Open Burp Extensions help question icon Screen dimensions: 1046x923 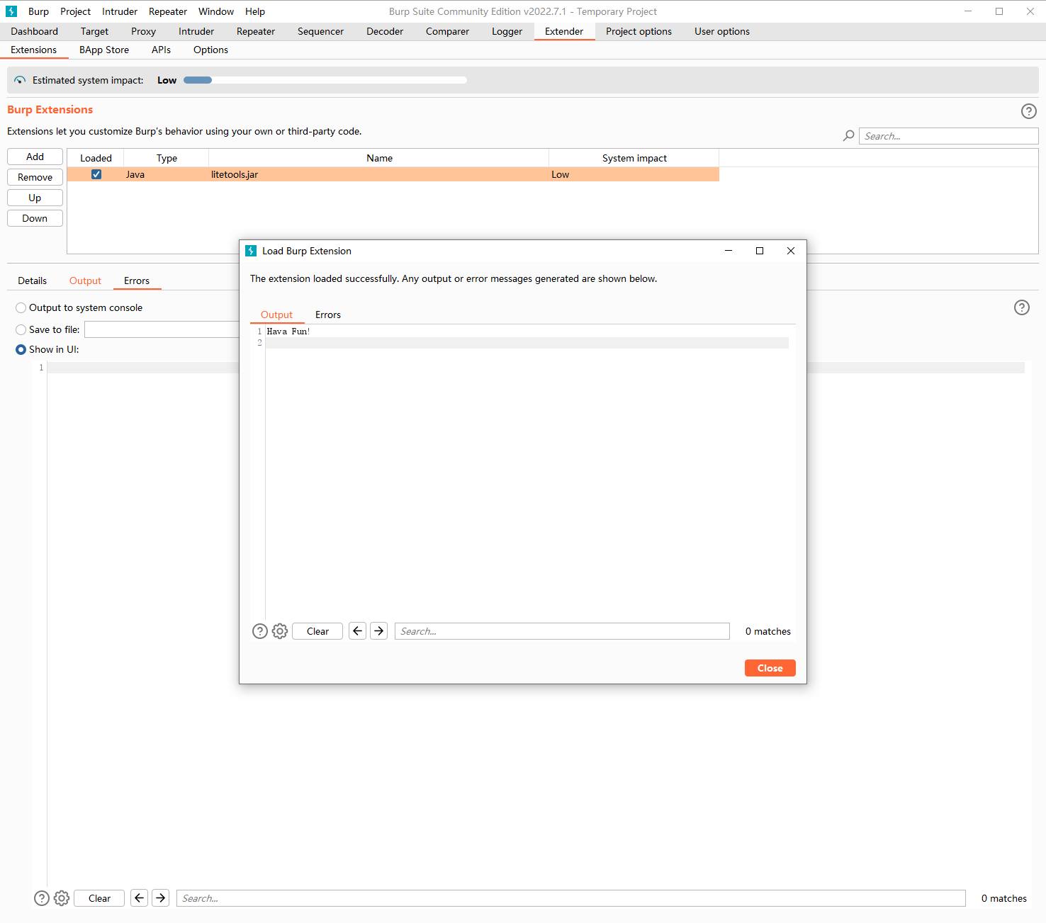click(x=1028, y=111)
